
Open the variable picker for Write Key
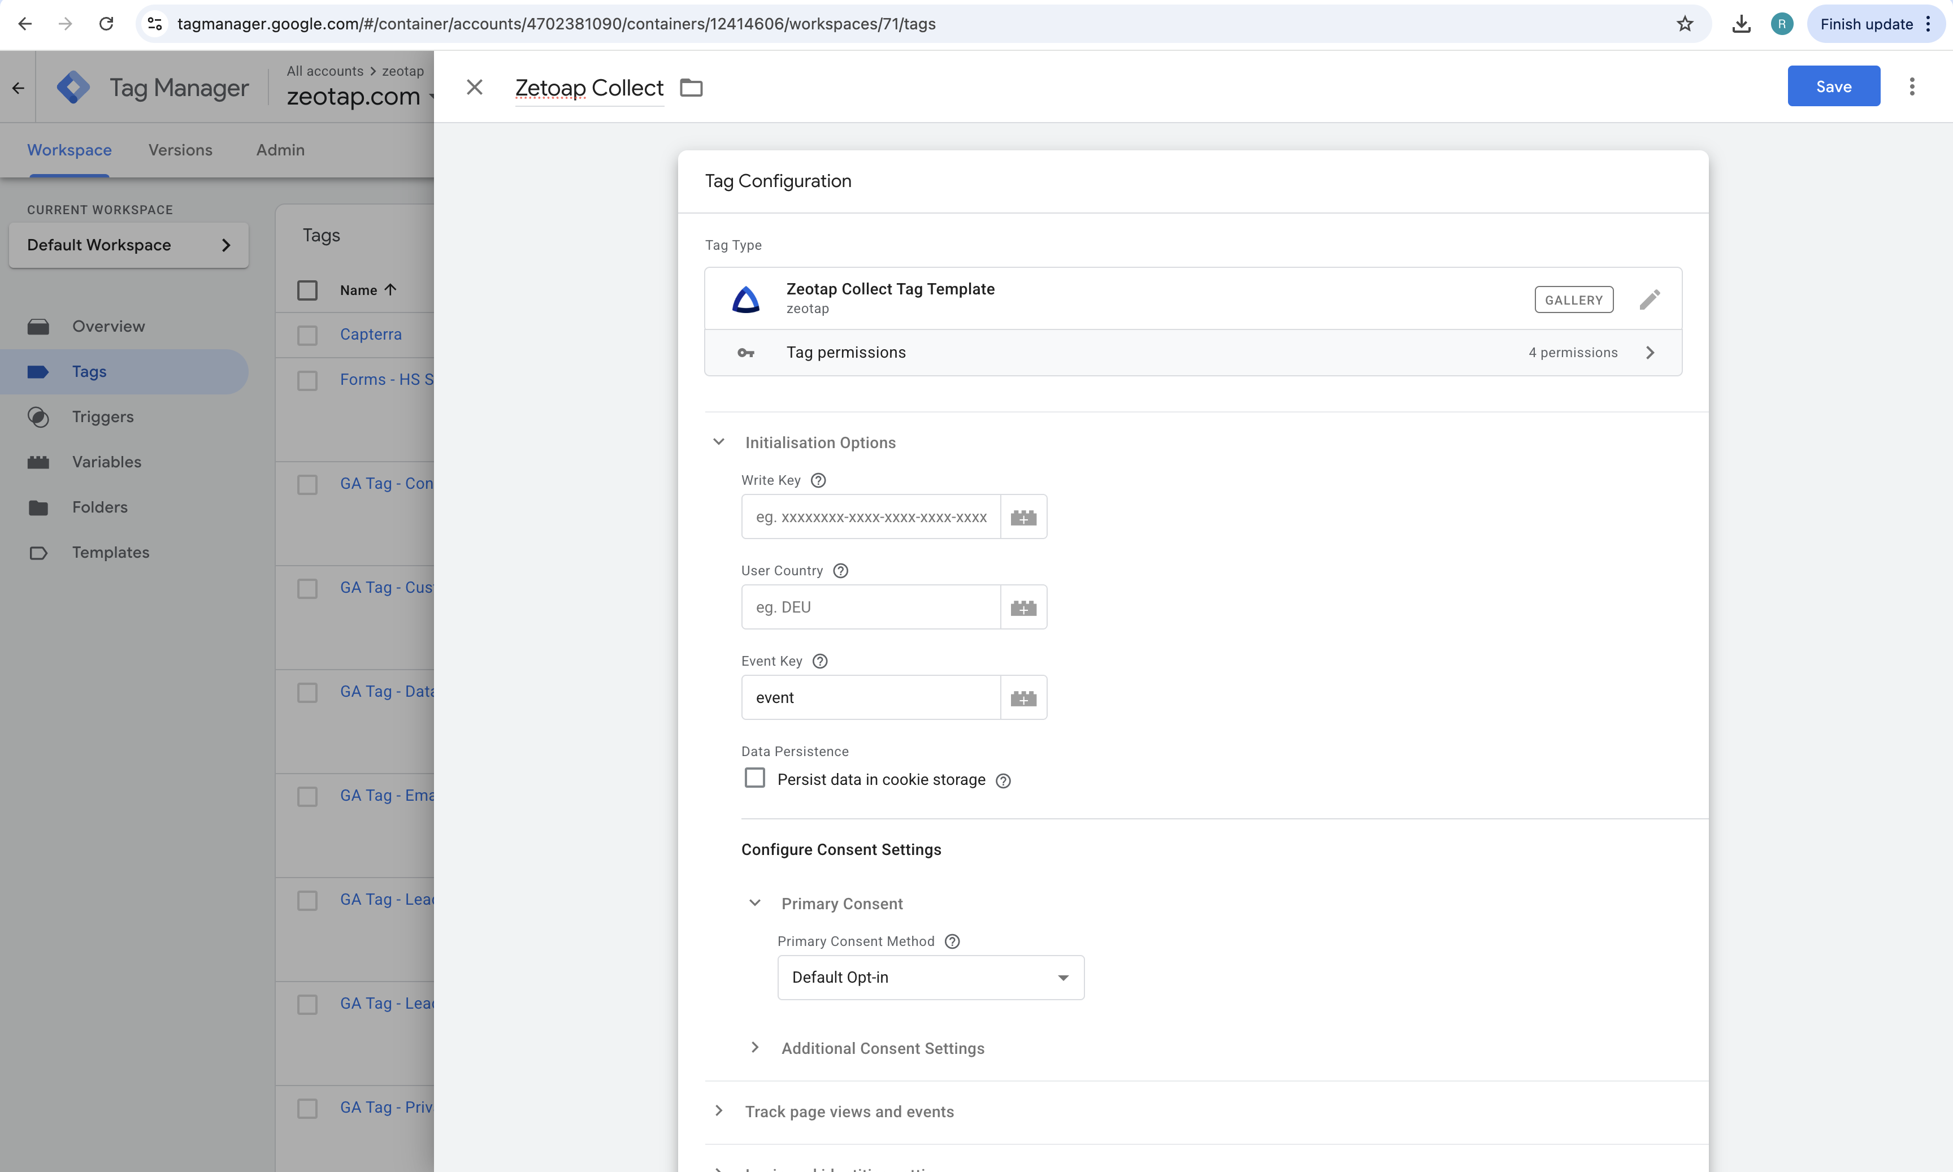click(1023, 516)
